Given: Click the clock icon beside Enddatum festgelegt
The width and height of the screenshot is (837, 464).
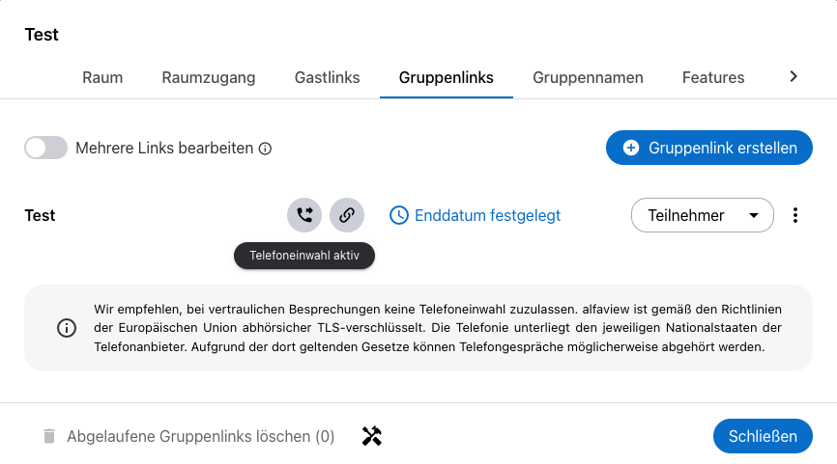Looking at the screenshot, I should click(x=399, y=215).
